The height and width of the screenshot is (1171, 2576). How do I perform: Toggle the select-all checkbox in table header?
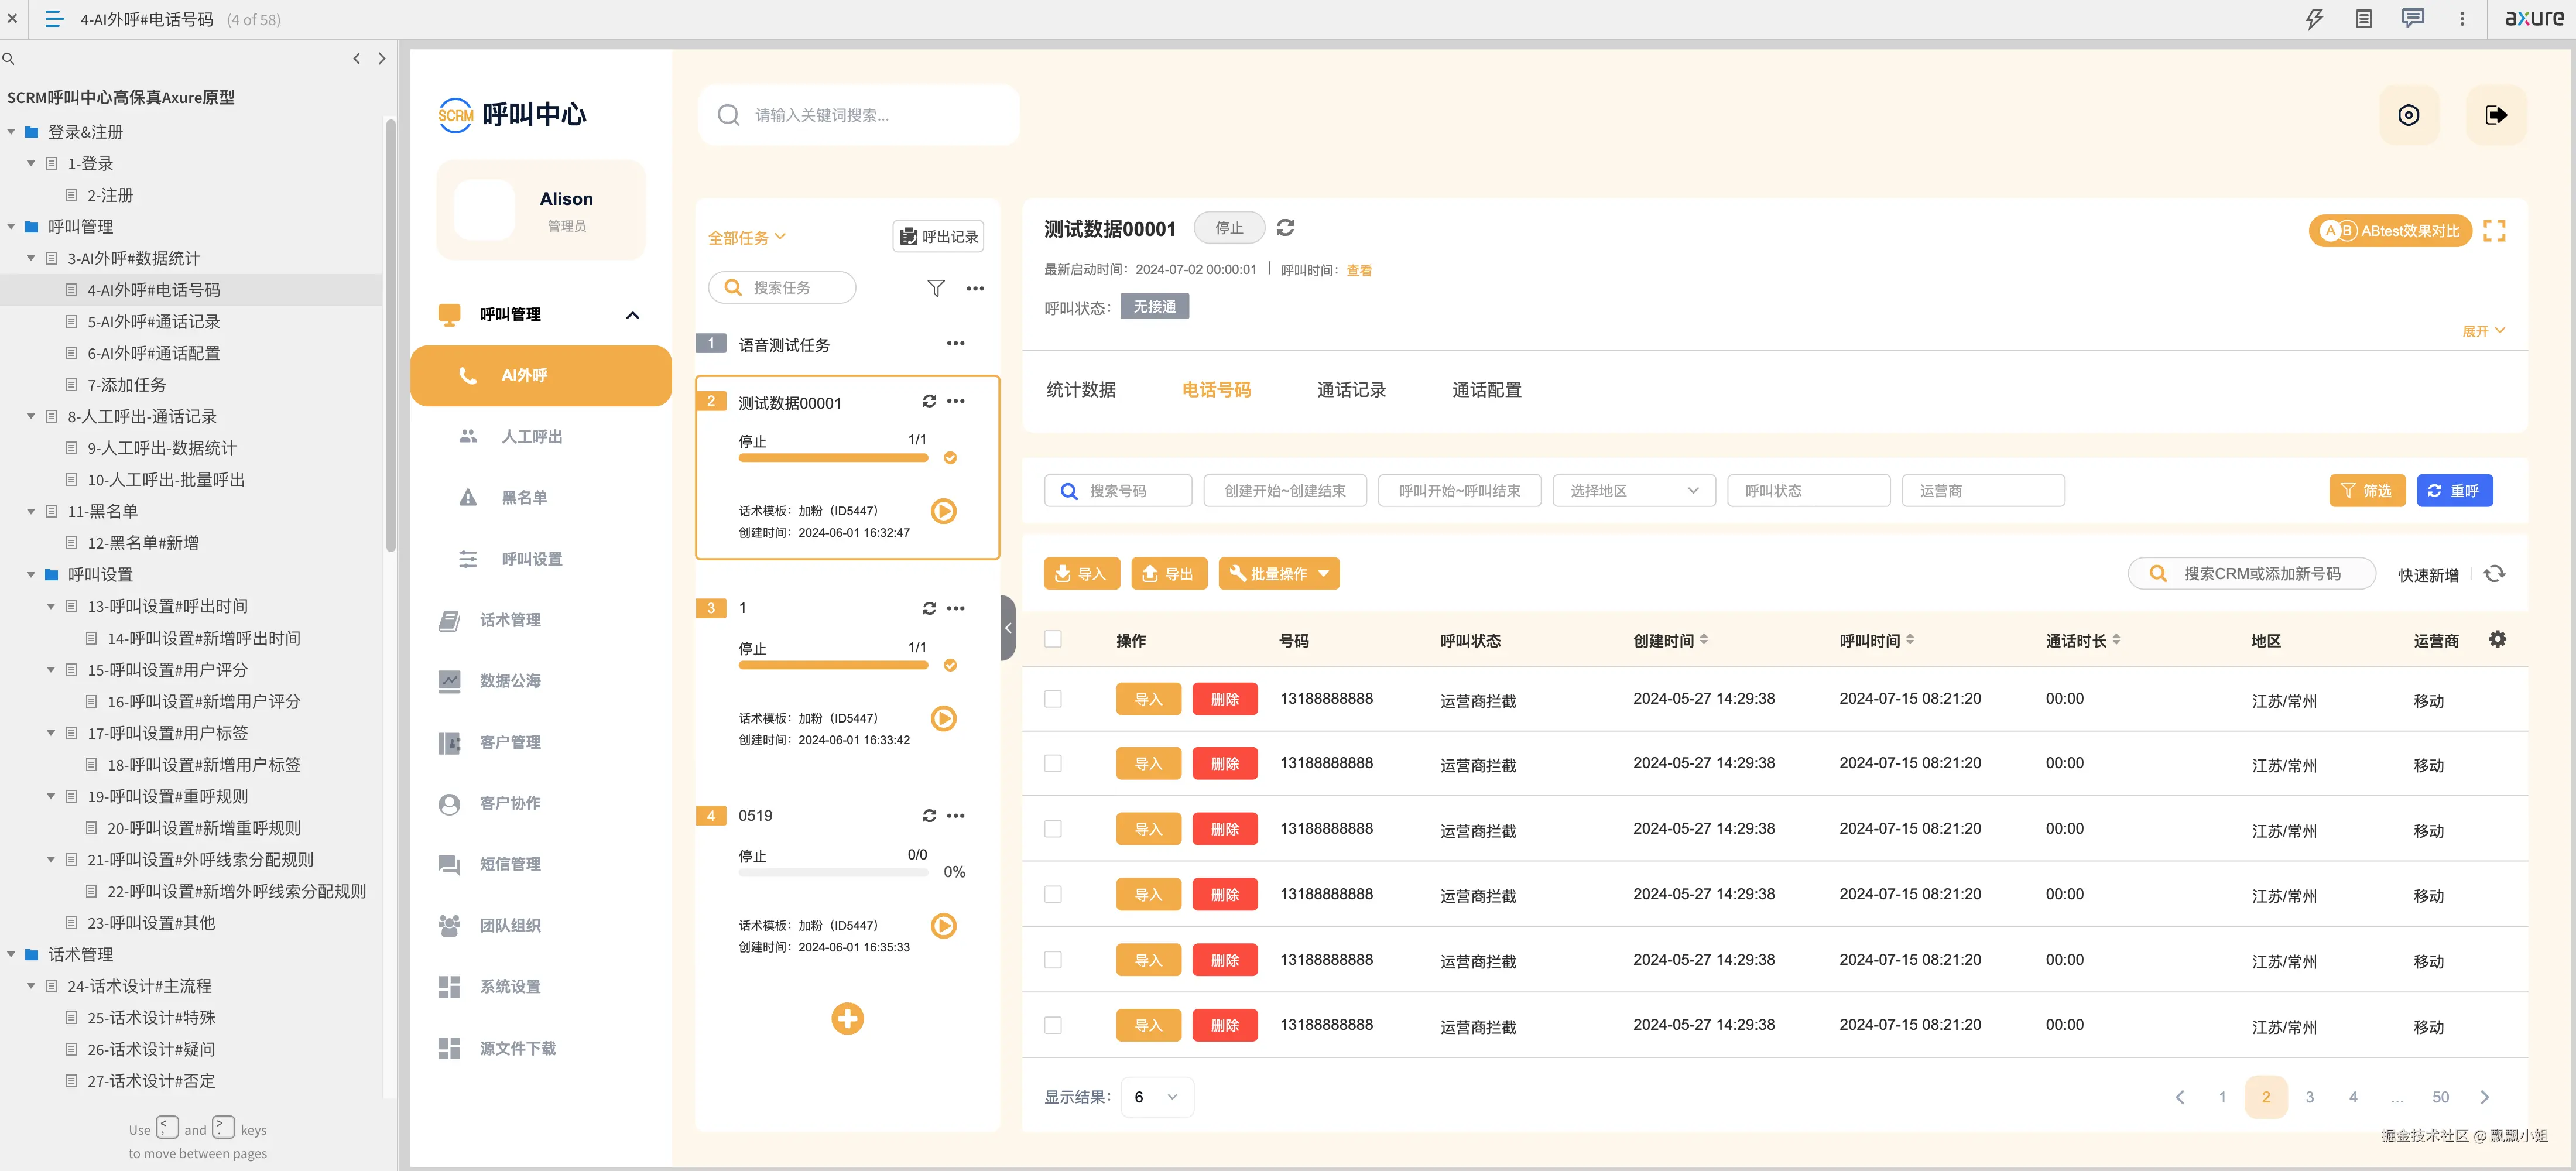1053,639
